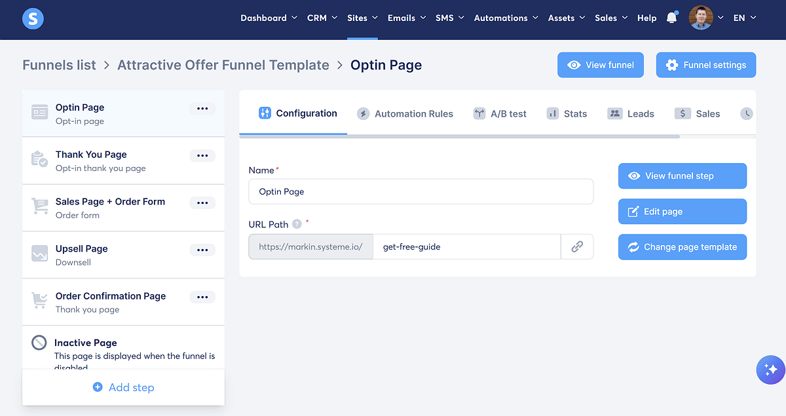Go to Funnels list breadcrumb
The width and height of the screenshot is (786, 416).
pyautogui.click(x=59, y=65)
